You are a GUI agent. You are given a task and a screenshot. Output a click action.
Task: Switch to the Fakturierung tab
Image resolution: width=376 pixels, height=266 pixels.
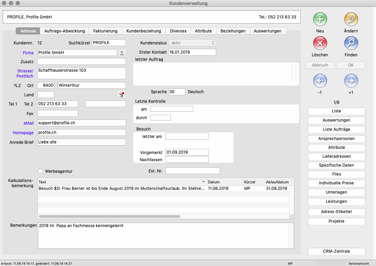[105, 31]
